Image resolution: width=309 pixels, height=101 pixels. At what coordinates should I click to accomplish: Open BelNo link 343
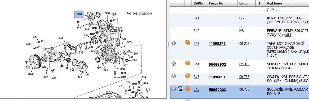coord(196,44)
